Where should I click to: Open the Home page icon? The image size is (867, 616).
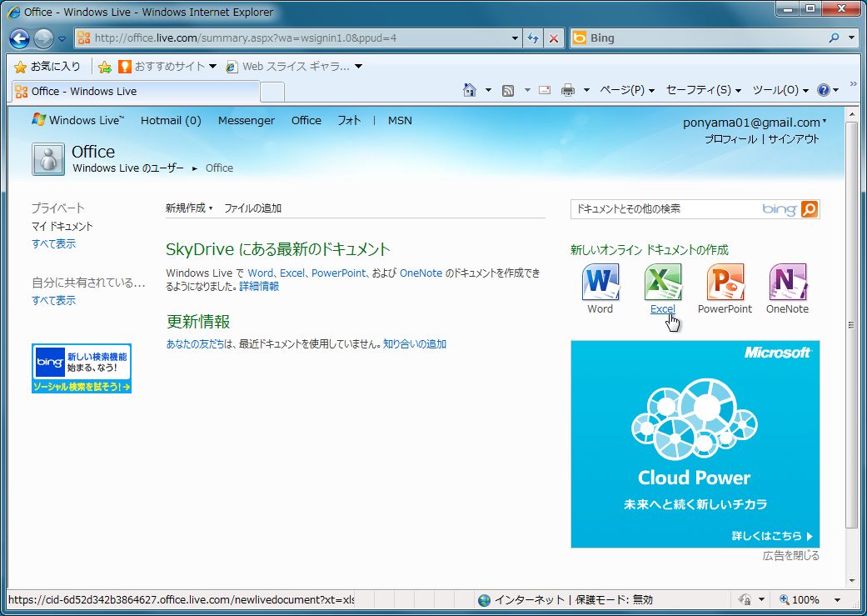coord(470,90)
